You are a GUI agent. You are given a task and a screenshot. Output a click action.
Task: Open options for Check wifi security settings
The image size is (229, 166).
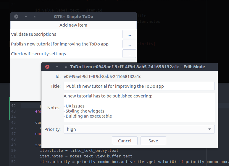(x=129, y=54)
